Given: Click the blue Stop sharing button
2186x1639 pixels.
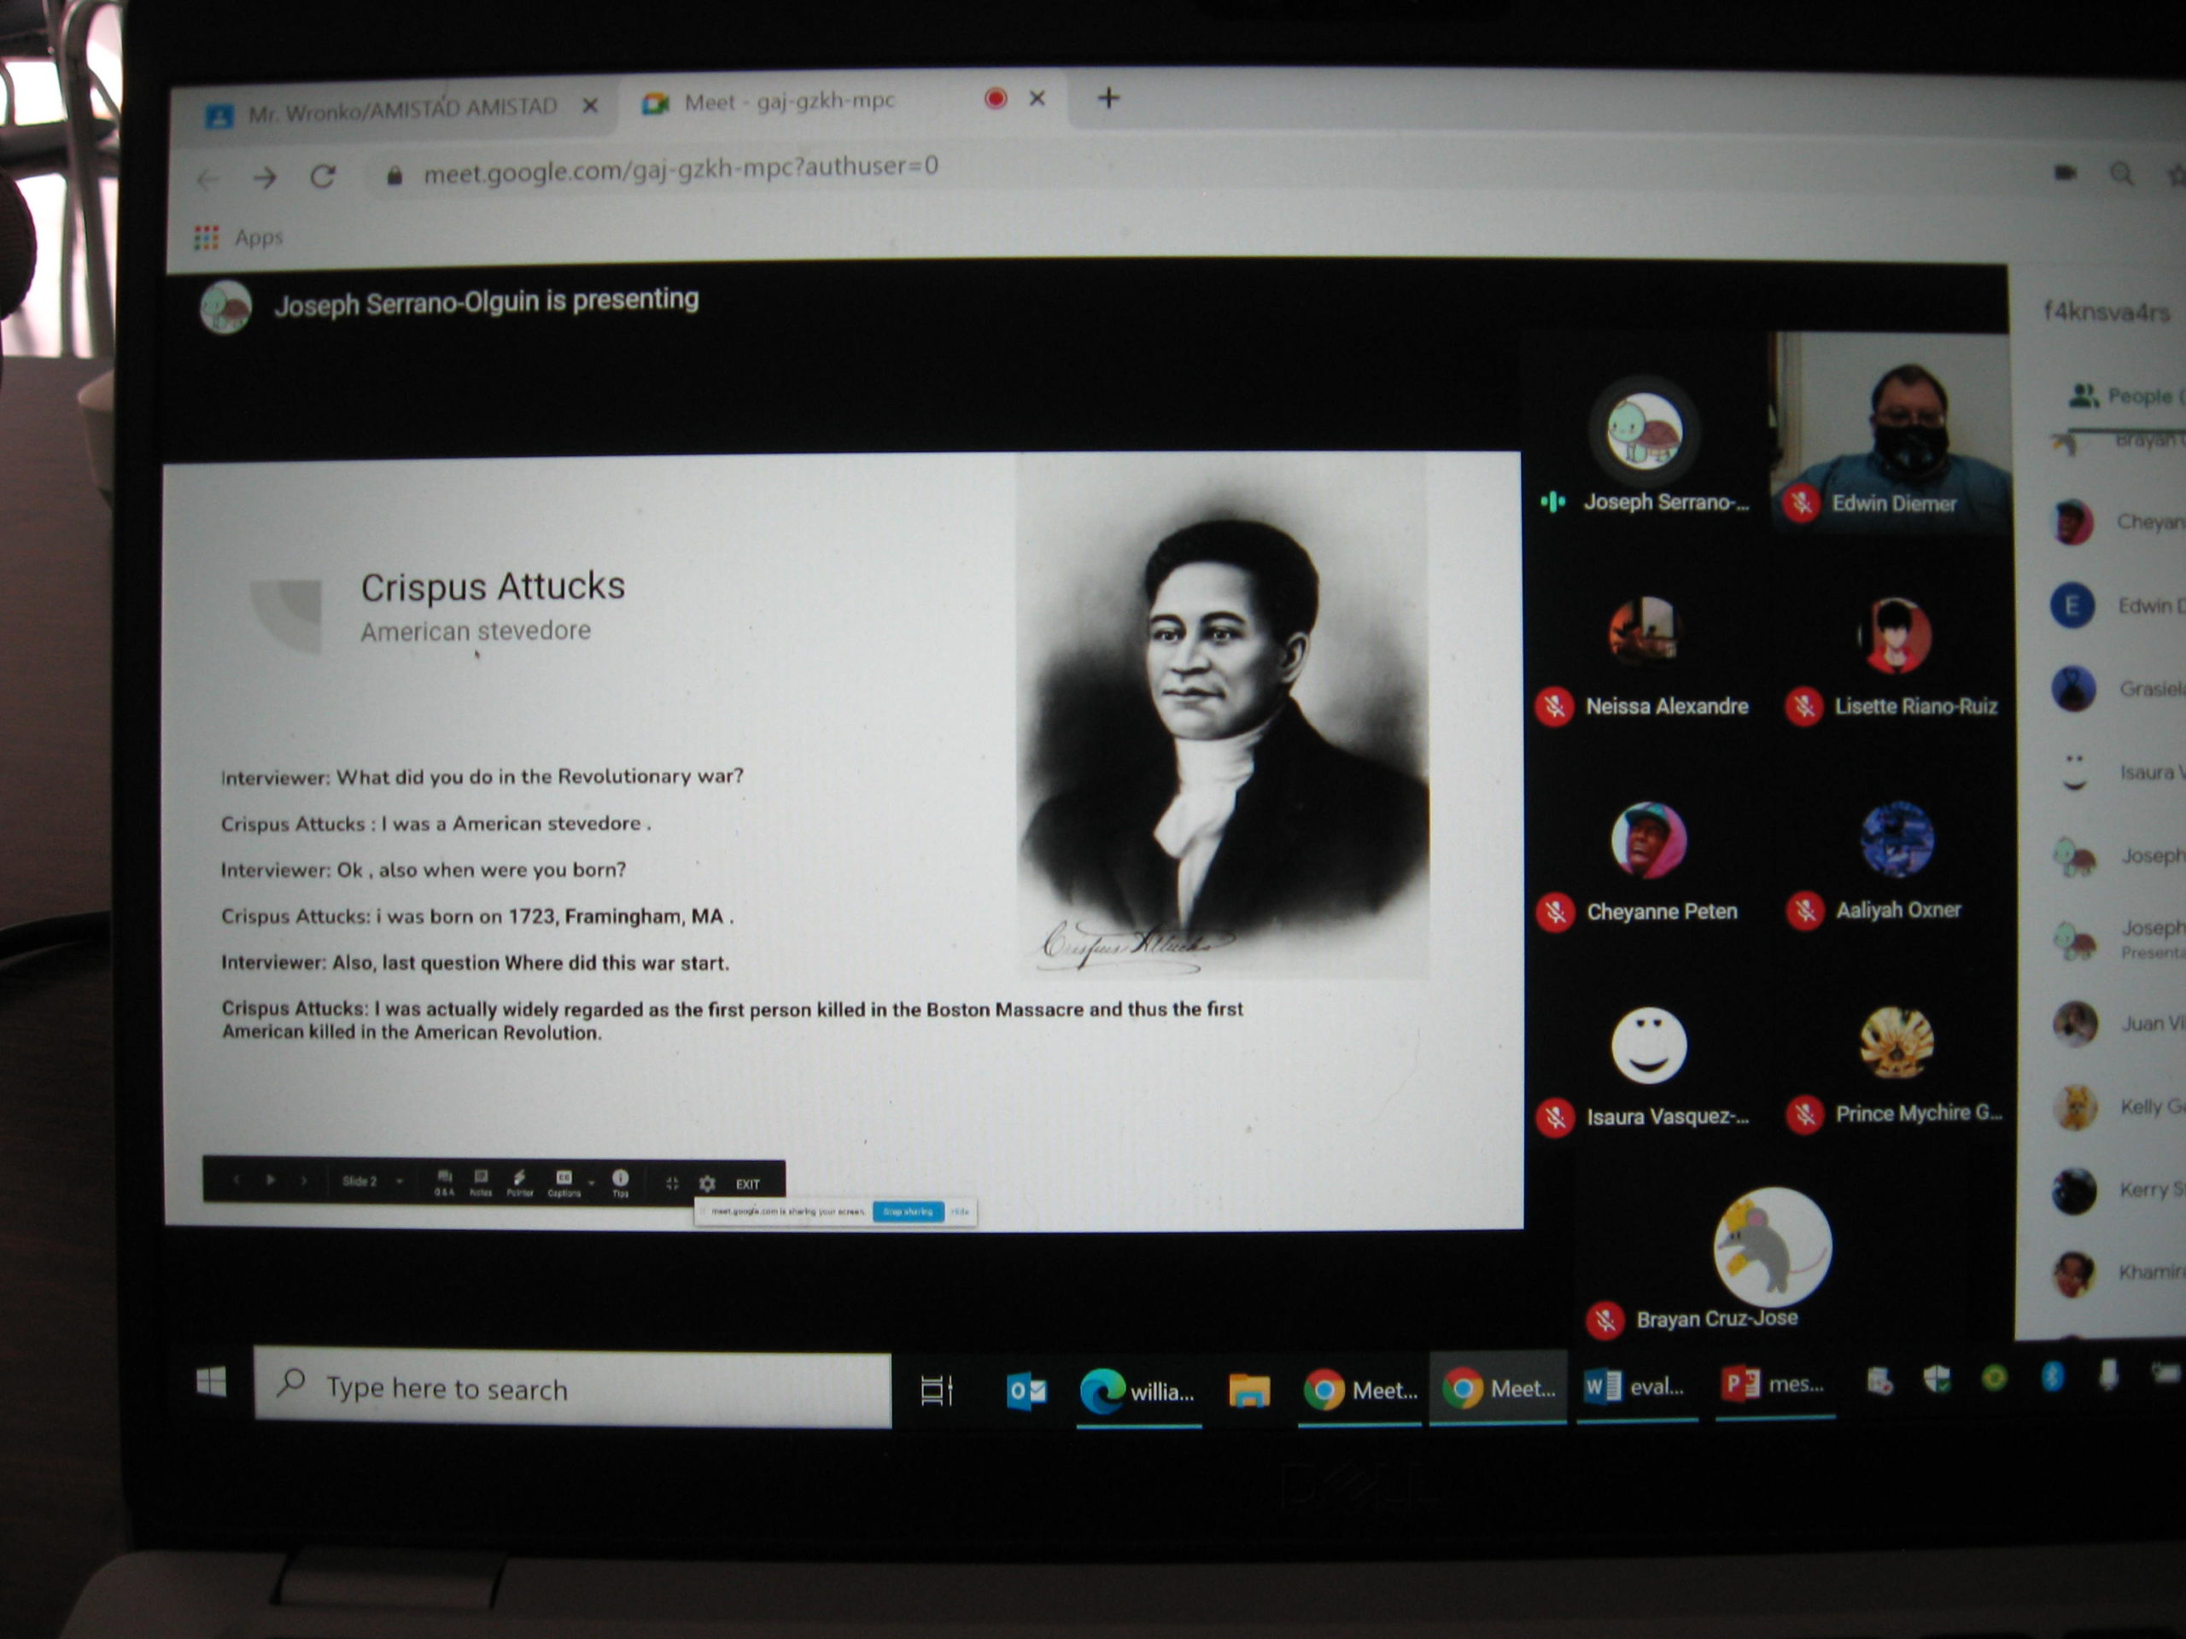Looking at the screenshot, I should pyautogui.click(x=907, y=1211).
